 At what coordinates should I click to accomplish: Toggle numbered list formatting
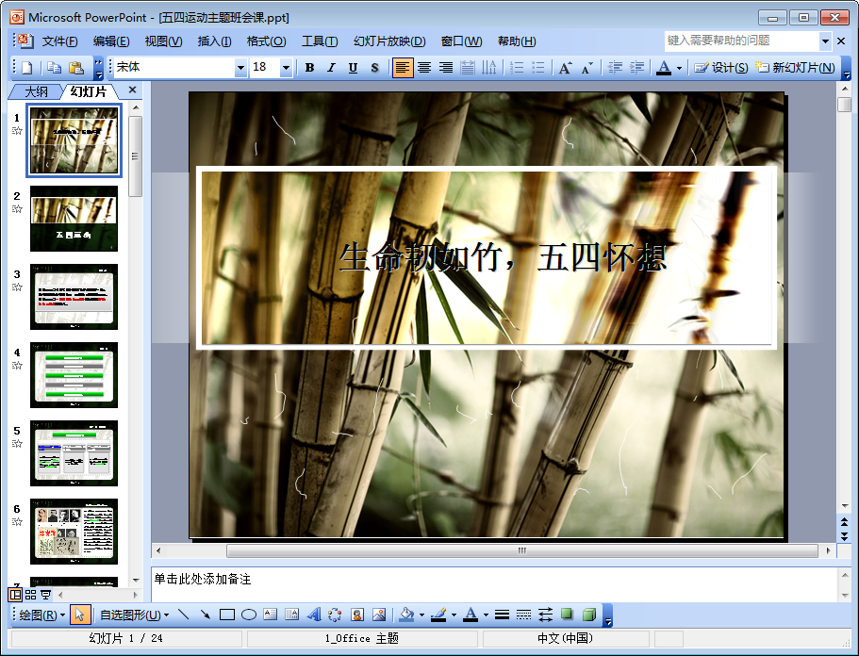(517, 67)
